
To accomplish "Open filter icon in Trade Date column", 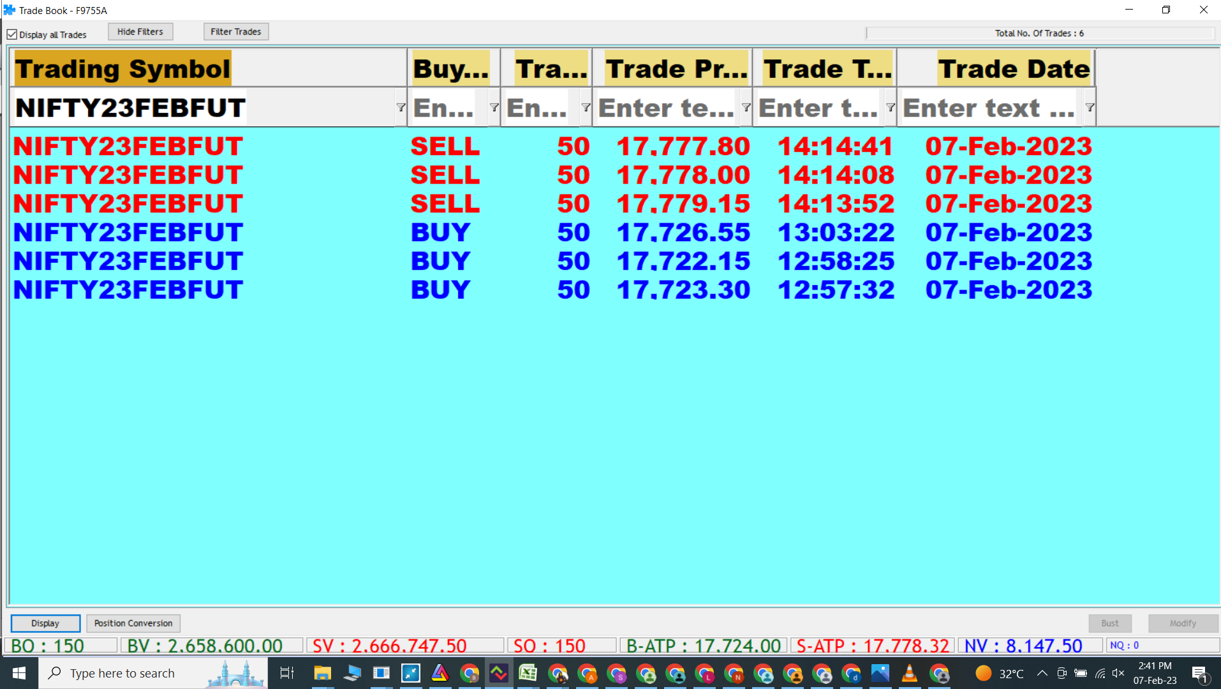I will click(1090, 107).
